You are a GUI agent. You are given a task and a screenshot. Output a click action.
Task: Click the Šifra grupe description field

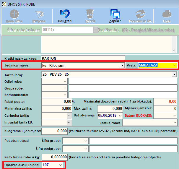(133, 141)
